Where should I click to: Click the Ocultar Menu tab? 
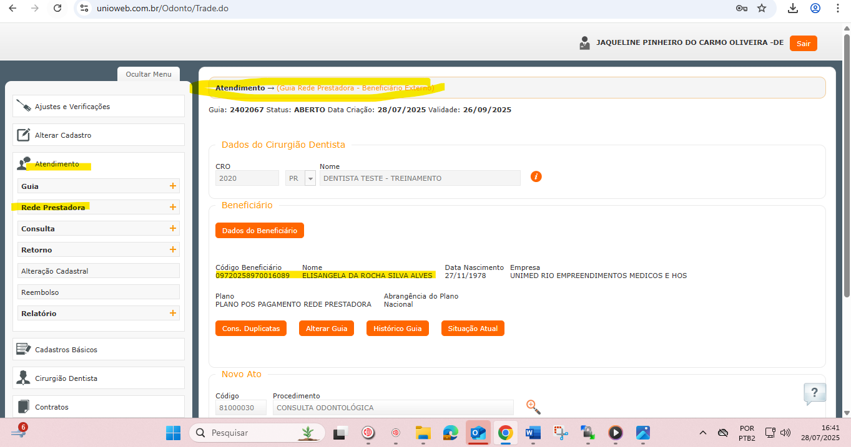pyautogui.click(x=149, y=74)
